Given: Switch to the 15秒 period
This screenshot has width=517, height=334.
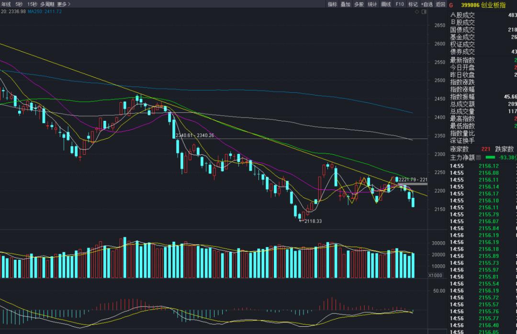Looking at the screenshot, I should [32, 4].
